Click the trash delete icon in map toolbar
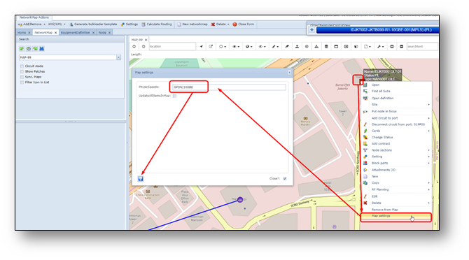This screenshot has width=469, height=260. (x=326, y=47)
